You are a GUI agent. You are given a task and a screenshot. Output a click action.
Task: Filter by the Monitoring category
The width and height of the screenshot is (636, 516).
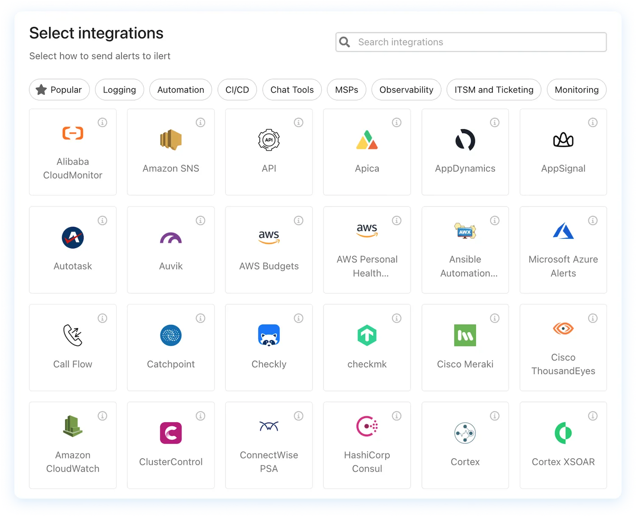pyautogui.click(x=577, y=89)
